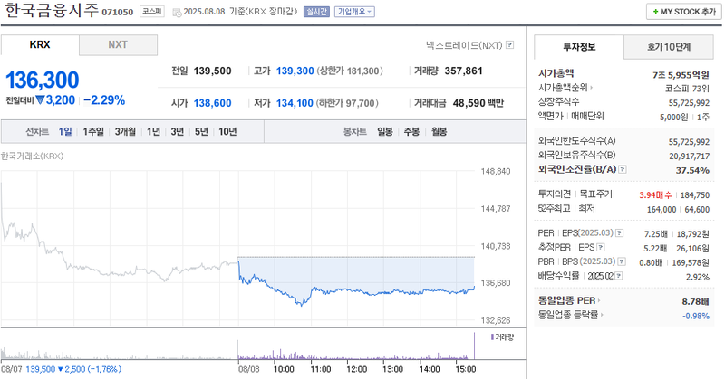Click the 3.94매수 investment opinion
Image resolution: width=725 pixels, height=379 pixels.
pyautogui.click(x=655, y=195)
